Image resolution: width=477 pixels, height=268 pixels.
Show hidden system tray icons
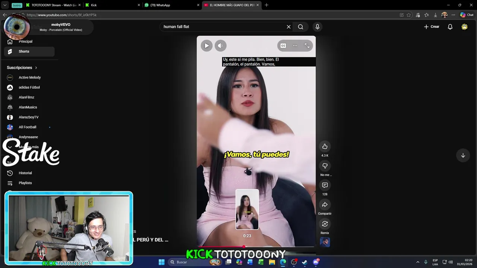click(418, 262)
